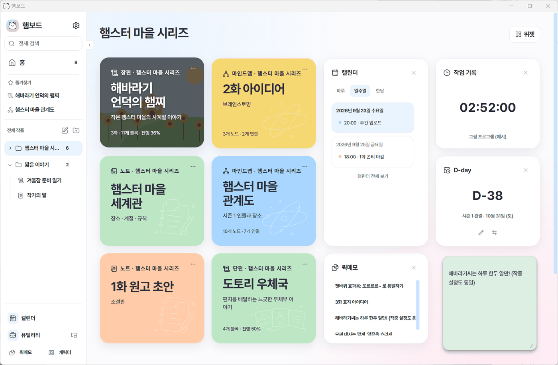
Task: Close the 캘린더 widget
Action: [x=414, y=73]
